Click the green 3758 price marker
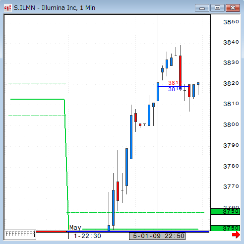The height and width of the screenshot is (244, 244). pos(226,211)
